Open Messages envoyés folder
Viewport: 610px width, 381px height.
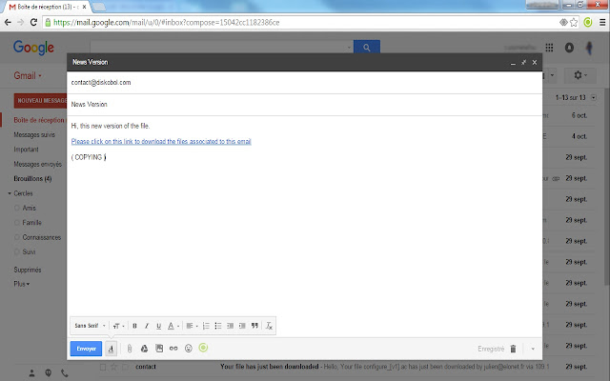[38, 164]
